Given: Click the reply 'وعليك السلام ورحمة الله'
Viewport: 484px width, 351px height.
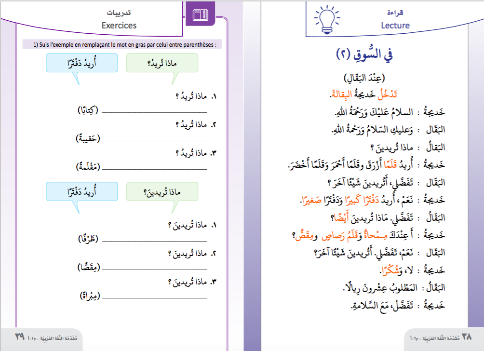Looking at the screenshot, I should coord(372,130).
